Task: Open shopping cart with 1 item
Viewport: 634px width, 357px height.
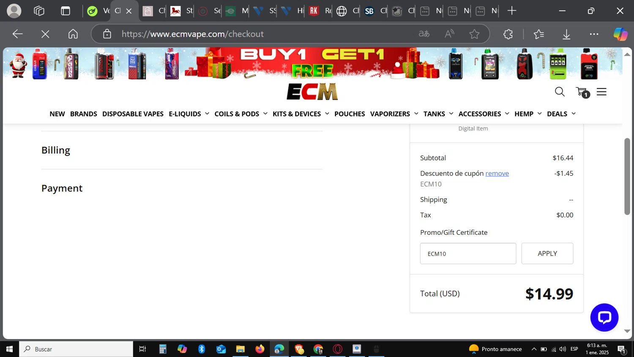Action: pos(582,92)
